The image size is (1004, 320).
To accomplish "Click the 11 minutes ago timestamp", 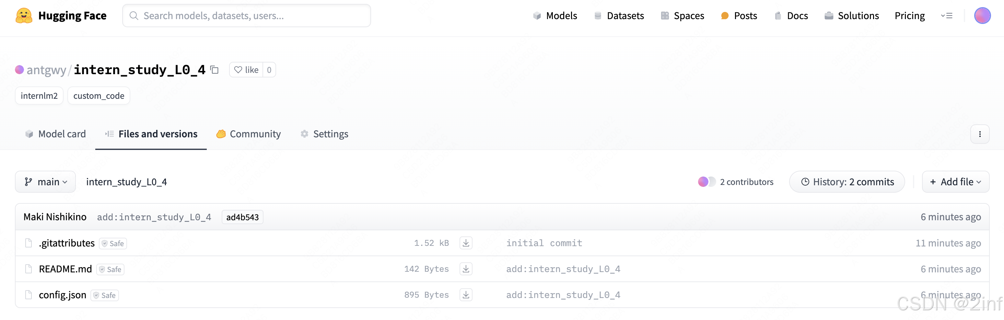I will click(948, 243).
